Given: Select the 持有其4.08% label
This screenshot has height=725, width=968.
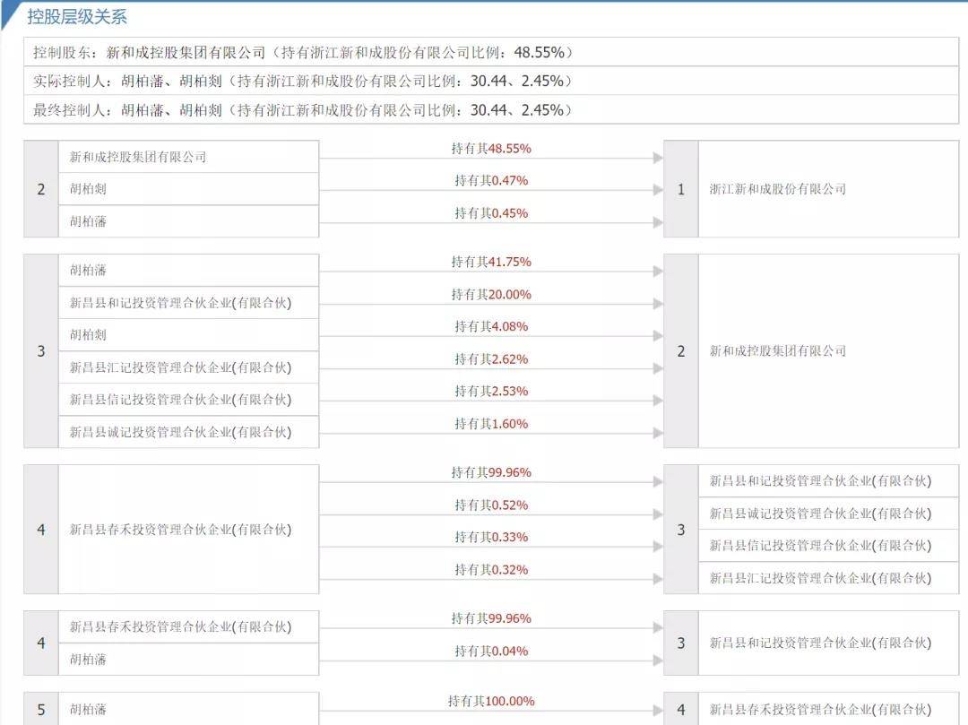Looking at the screenshot, I should point(491,326).
